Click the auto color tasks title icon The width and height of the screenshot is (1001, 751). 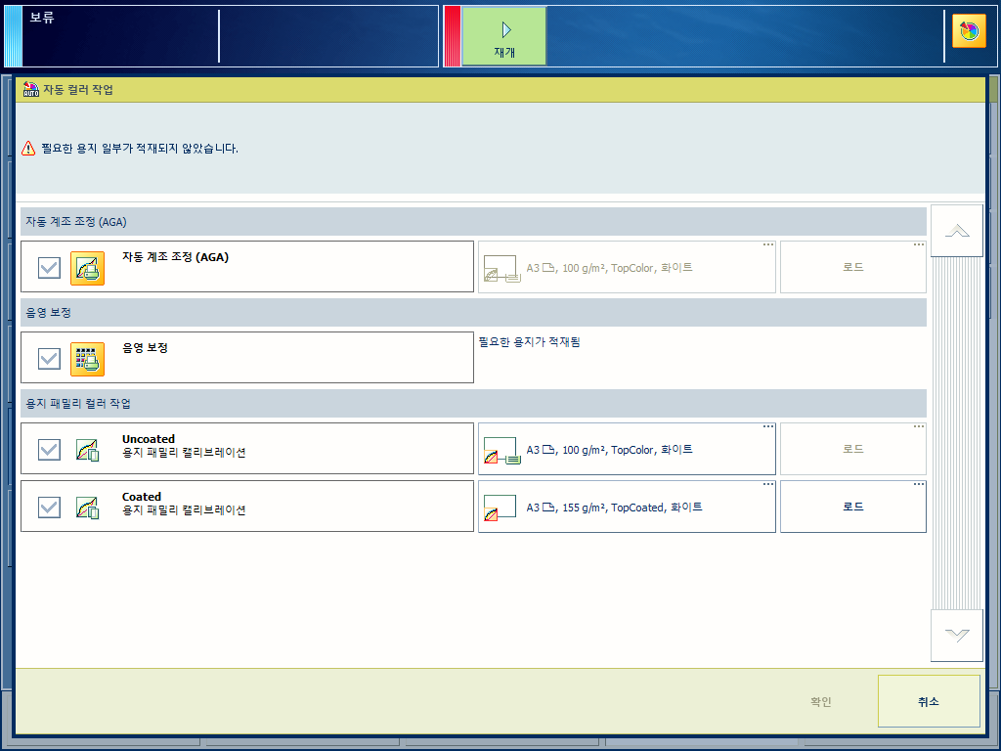30,89
